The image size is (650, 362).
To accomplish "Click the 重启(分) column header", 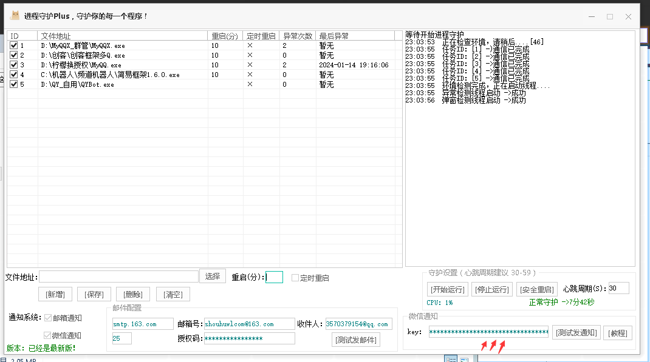I will tap(225, 36).
